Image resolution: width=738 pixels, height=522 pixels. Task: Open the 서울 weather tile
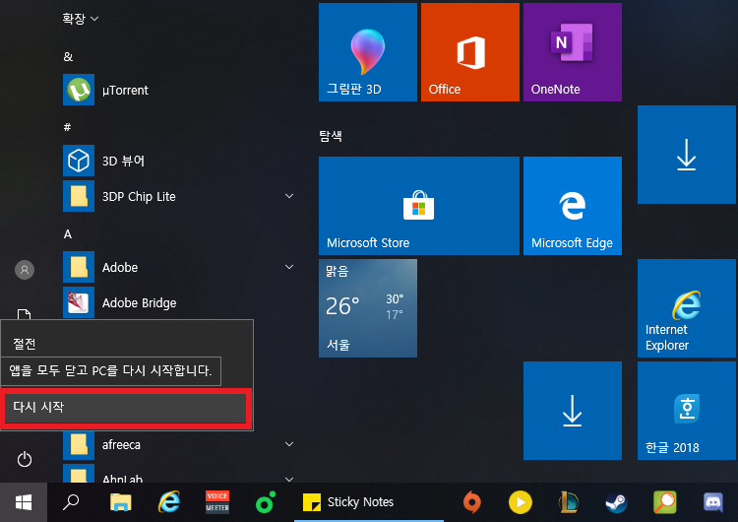coord(368,308)
